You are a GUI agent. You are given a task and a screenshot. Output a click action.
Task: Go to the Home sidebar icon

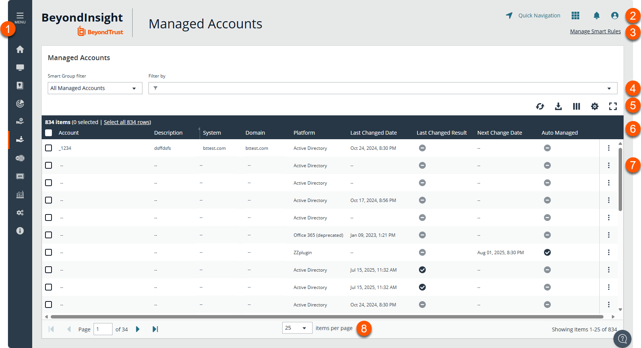20,49
